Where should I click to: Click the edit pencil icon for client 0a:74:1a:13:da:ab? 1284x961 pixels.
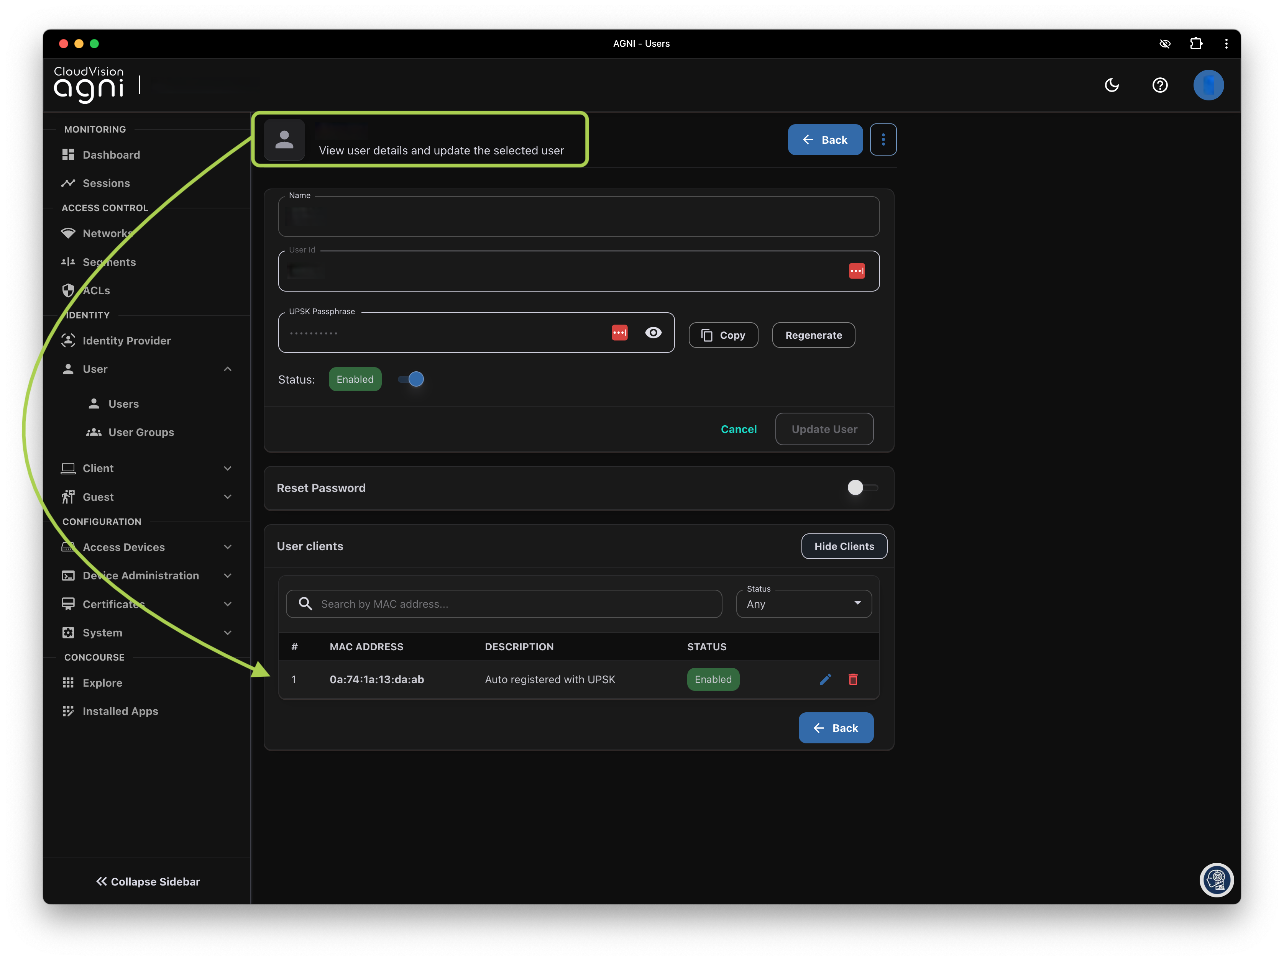(825, 679)
